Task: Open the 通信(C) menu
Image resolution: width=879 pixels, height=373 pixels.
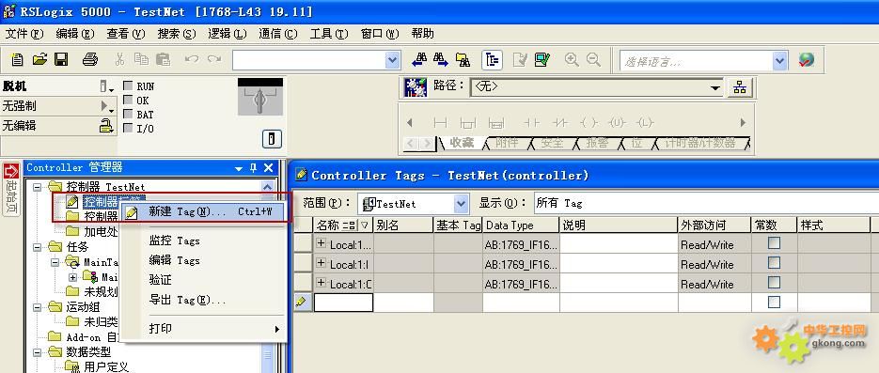Action: coord(278,34)
